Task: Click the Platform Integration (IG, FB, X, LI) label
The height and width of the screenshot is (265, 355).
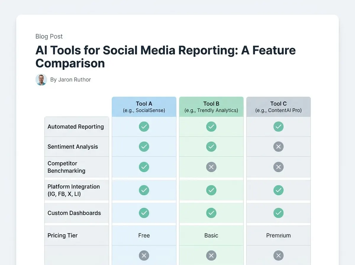Action: click(x=74, y=190)
